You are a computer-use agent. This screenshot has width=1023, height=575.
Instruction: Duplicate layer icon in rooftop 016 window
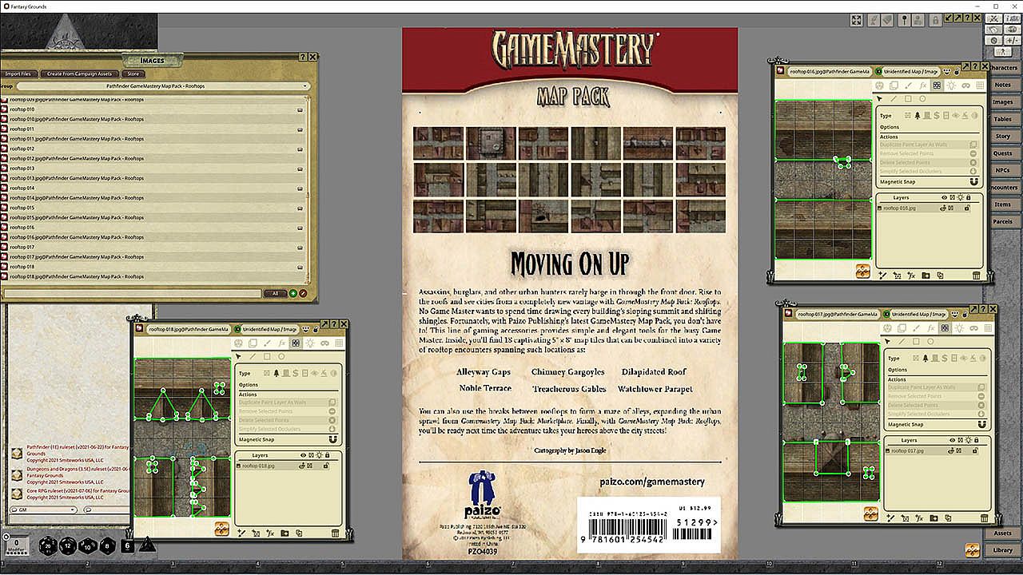(x=940, y=276)
